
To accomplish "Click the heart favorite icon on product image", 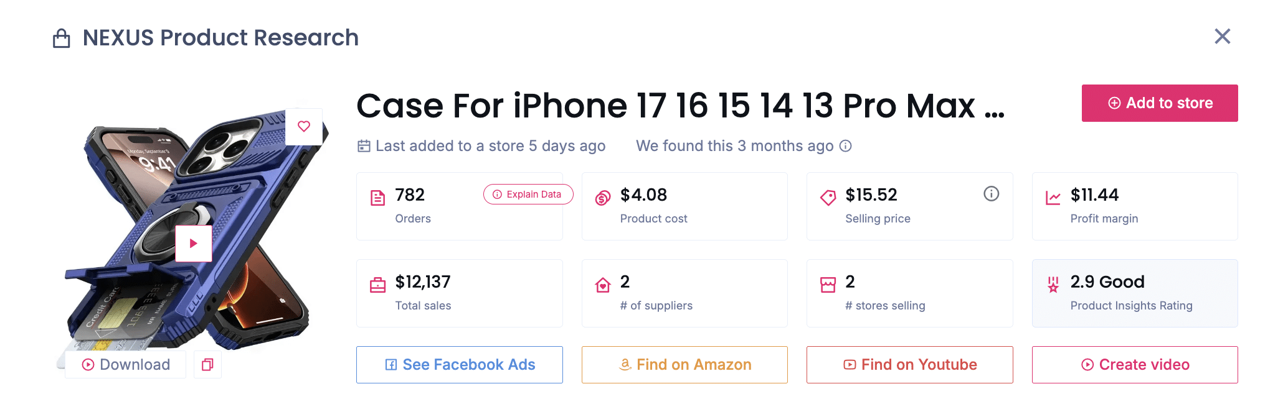I will pos(304,127).
